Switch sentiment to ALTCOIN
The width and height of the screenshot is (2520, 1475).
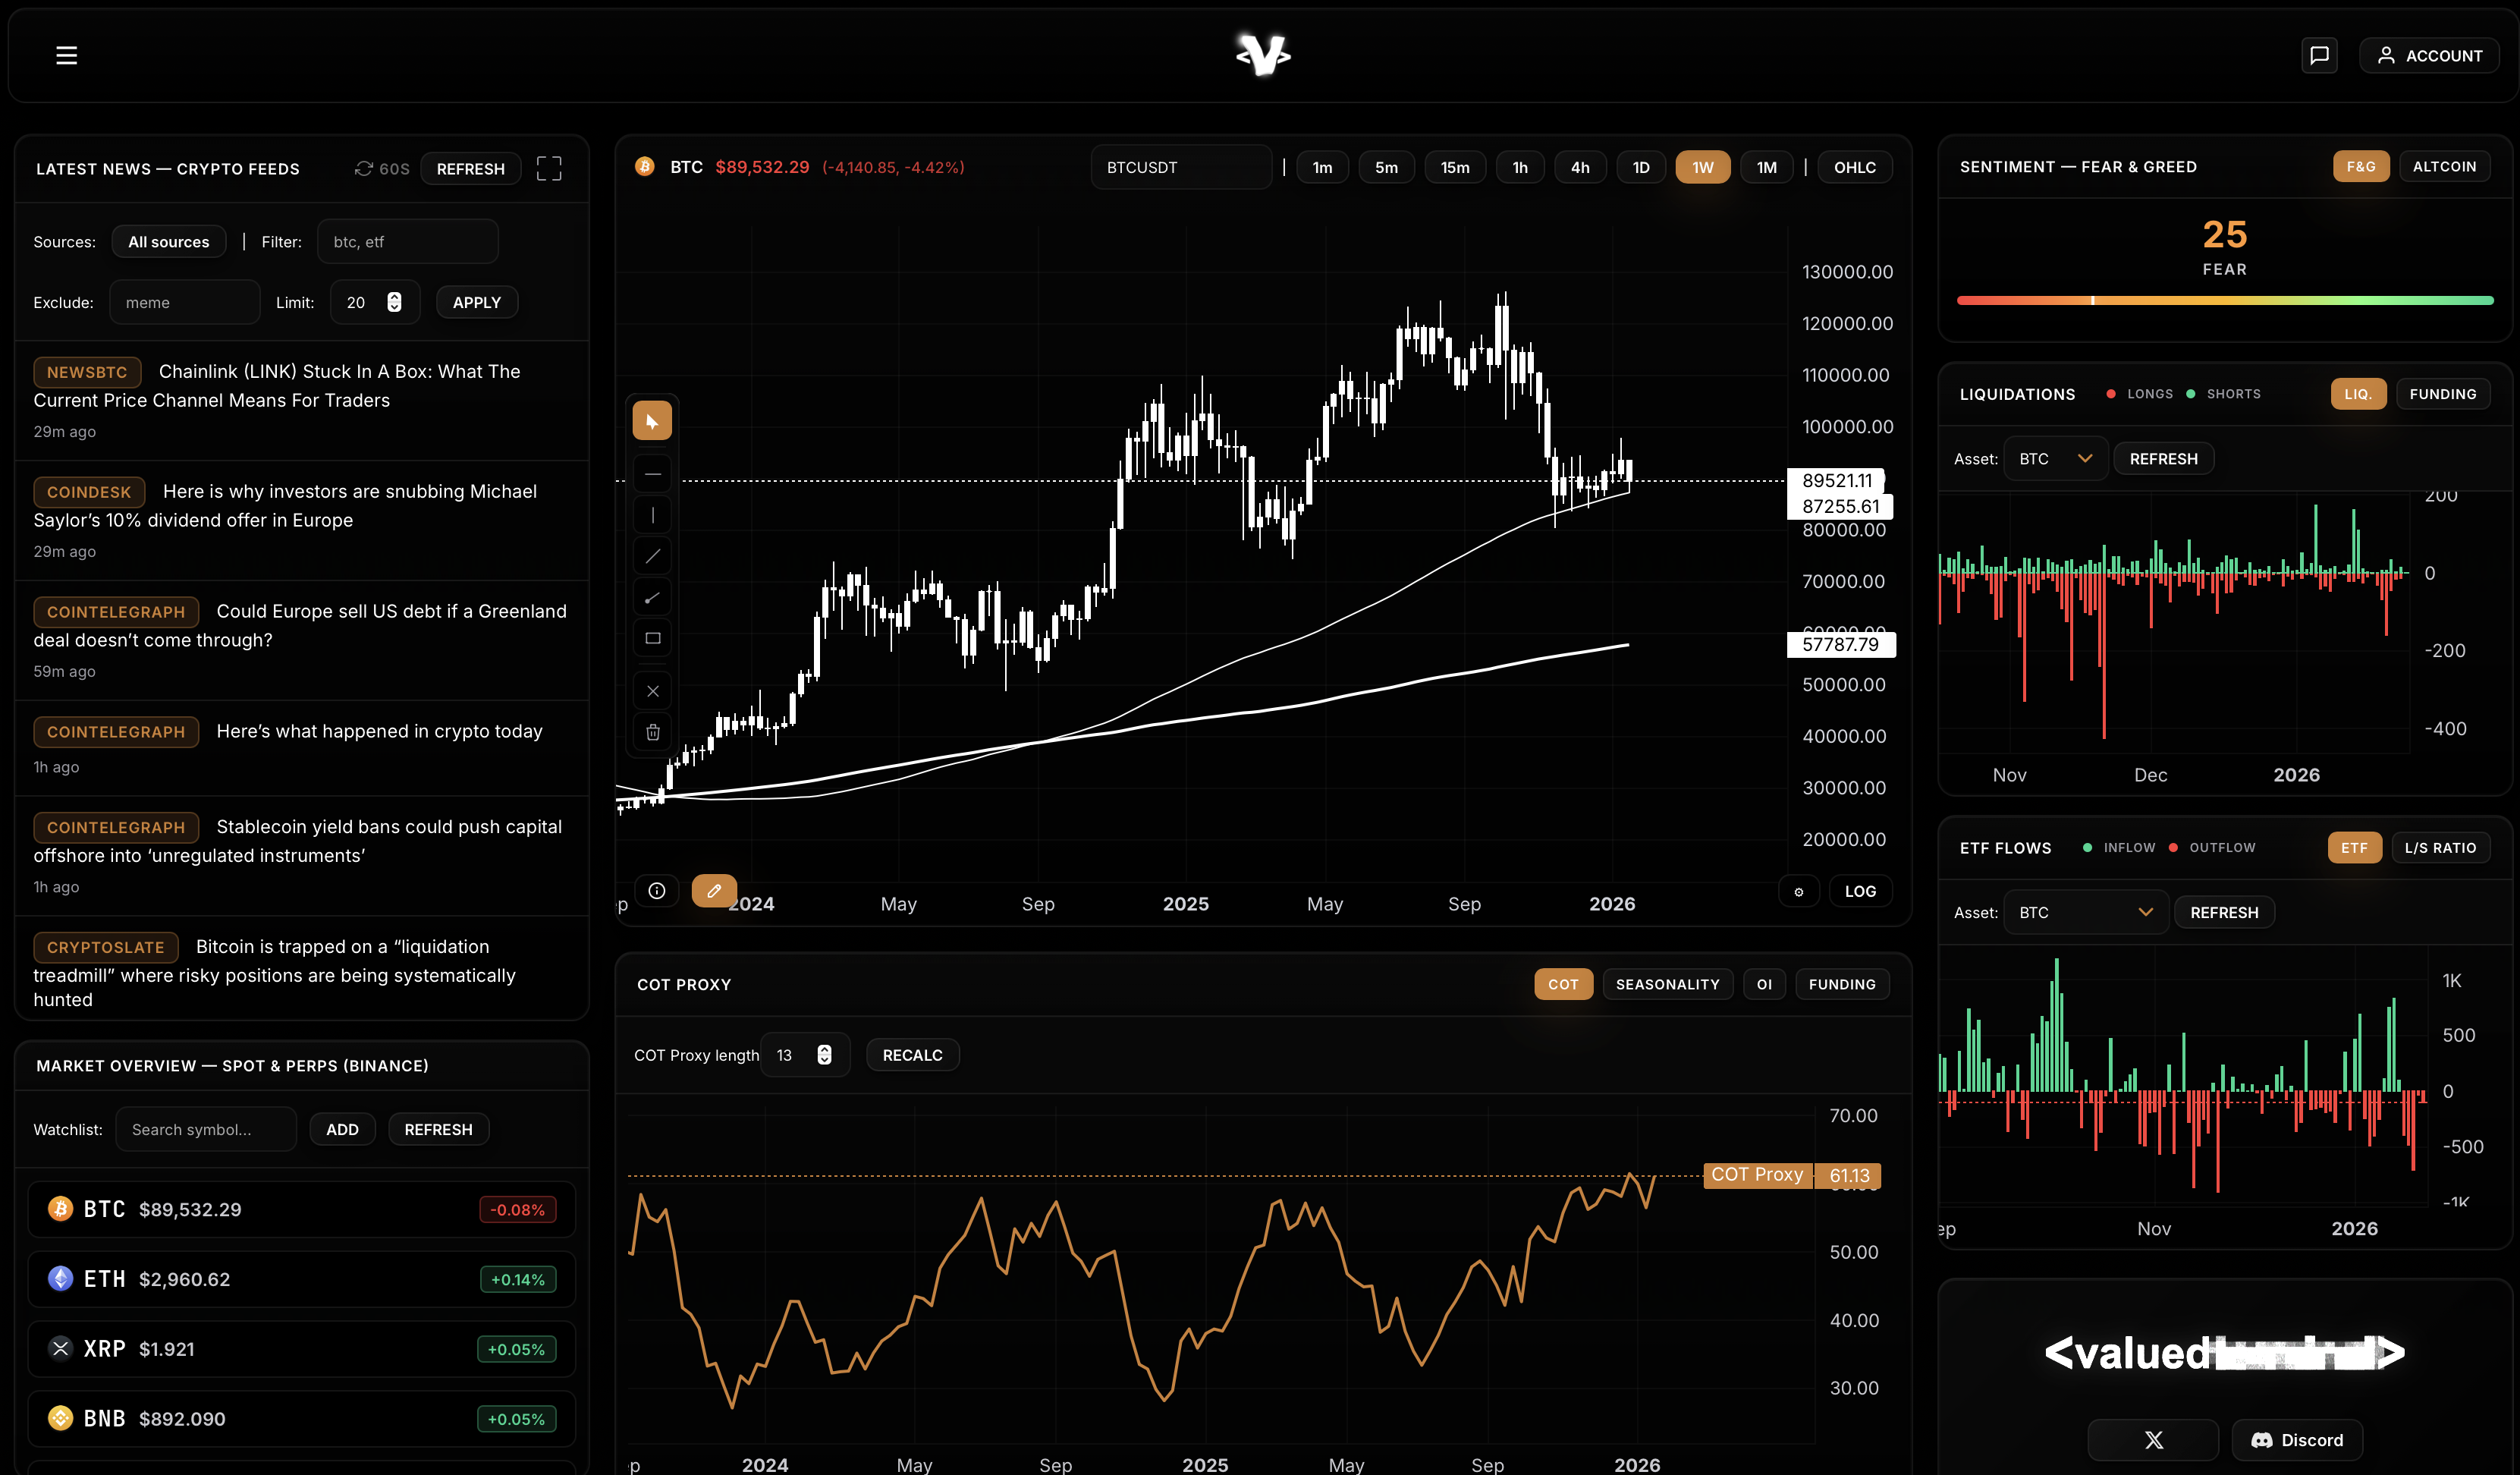pyautogui.click(x=2444, y=166)
